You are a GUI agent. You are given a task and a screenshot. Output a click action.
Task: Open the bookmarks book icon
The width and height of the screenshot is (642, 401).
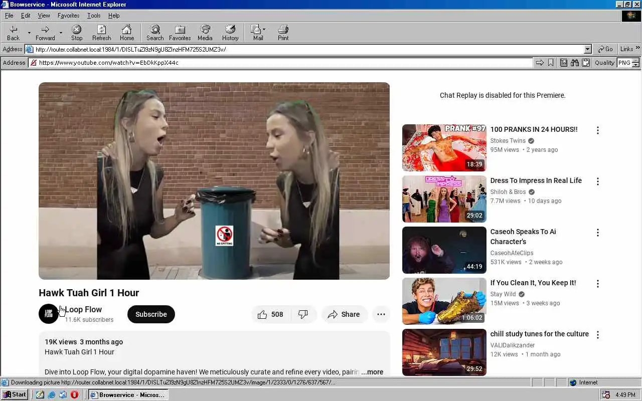(564, 63)
